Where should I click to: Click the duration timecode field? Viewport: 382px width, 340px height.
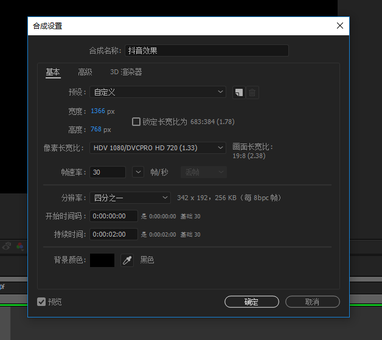click(114, 234)
